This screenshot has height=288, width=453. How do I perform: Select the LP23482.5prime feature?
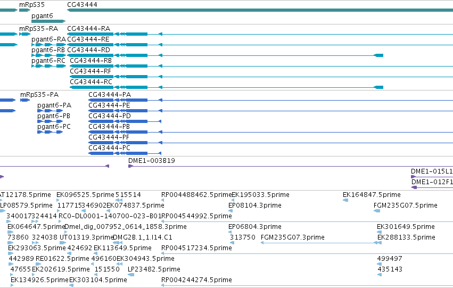coord(131,275)
